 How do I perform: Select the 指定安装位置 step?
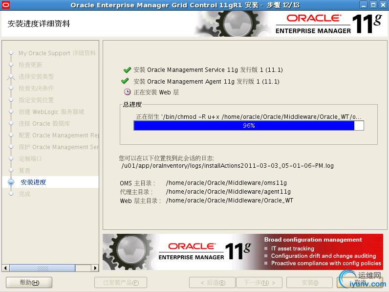pyautogui.click(x=36, y=100)
